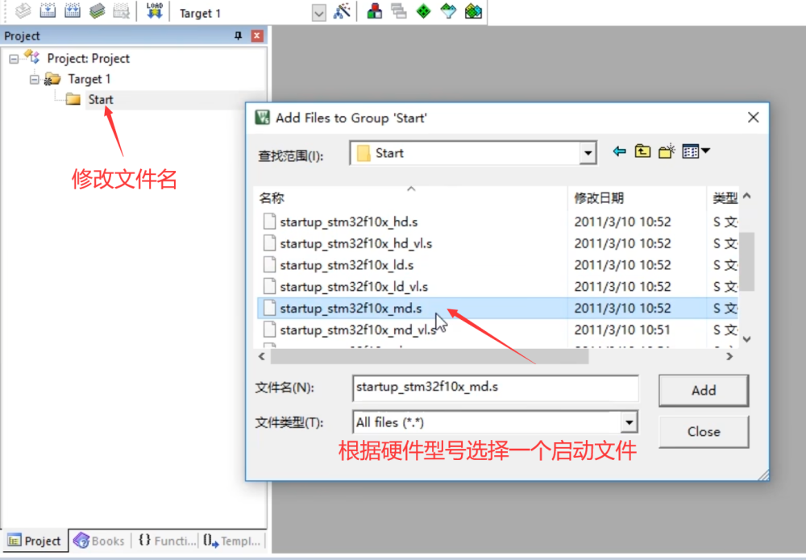This screenshot has width=806, height=560.
Task: Collapse the Target 1 tree node
Action: tap(35, 79)
